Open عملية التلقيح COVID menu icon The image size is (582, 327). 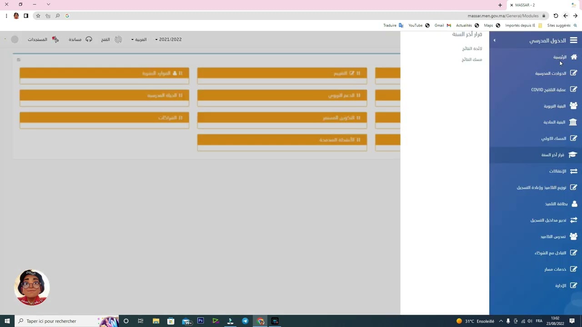(x=573, y=89)
